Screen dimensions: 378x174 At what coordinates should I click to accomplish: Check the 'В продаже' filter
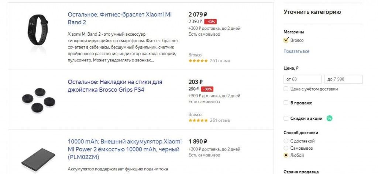click(286, 103)
